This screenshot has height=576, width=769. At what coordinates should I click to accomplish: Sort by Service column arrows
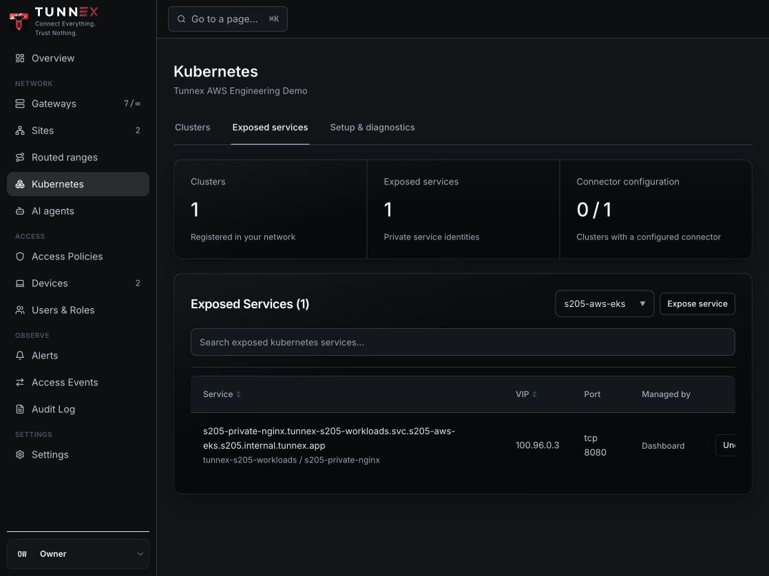(238, 394)
